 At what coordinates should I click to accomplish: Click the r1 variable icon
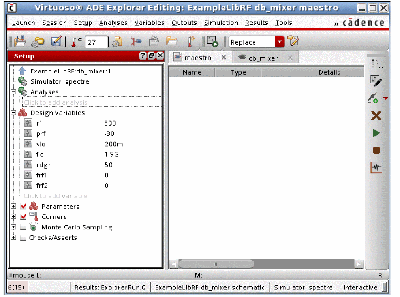tap(28, 123)
